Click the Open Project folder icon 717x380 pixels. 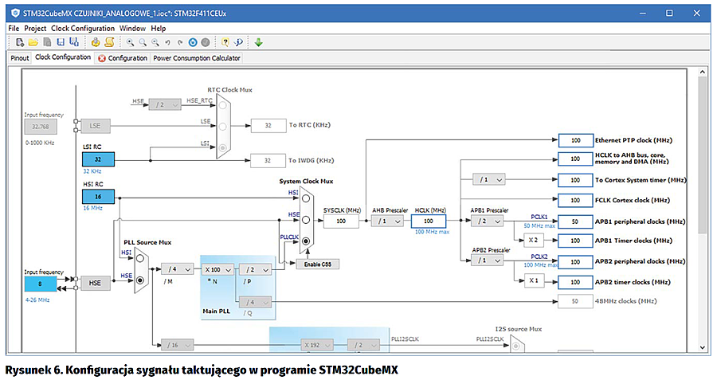point(33,41)
